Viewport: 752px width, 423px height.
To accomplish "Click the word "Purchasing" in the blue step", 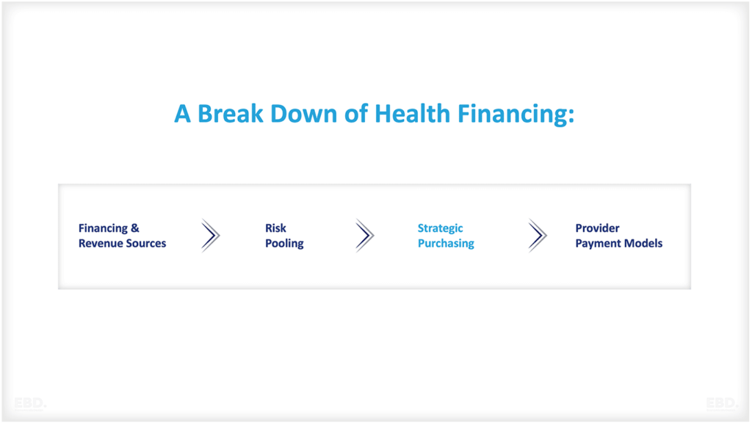I will tap(446, 244).
